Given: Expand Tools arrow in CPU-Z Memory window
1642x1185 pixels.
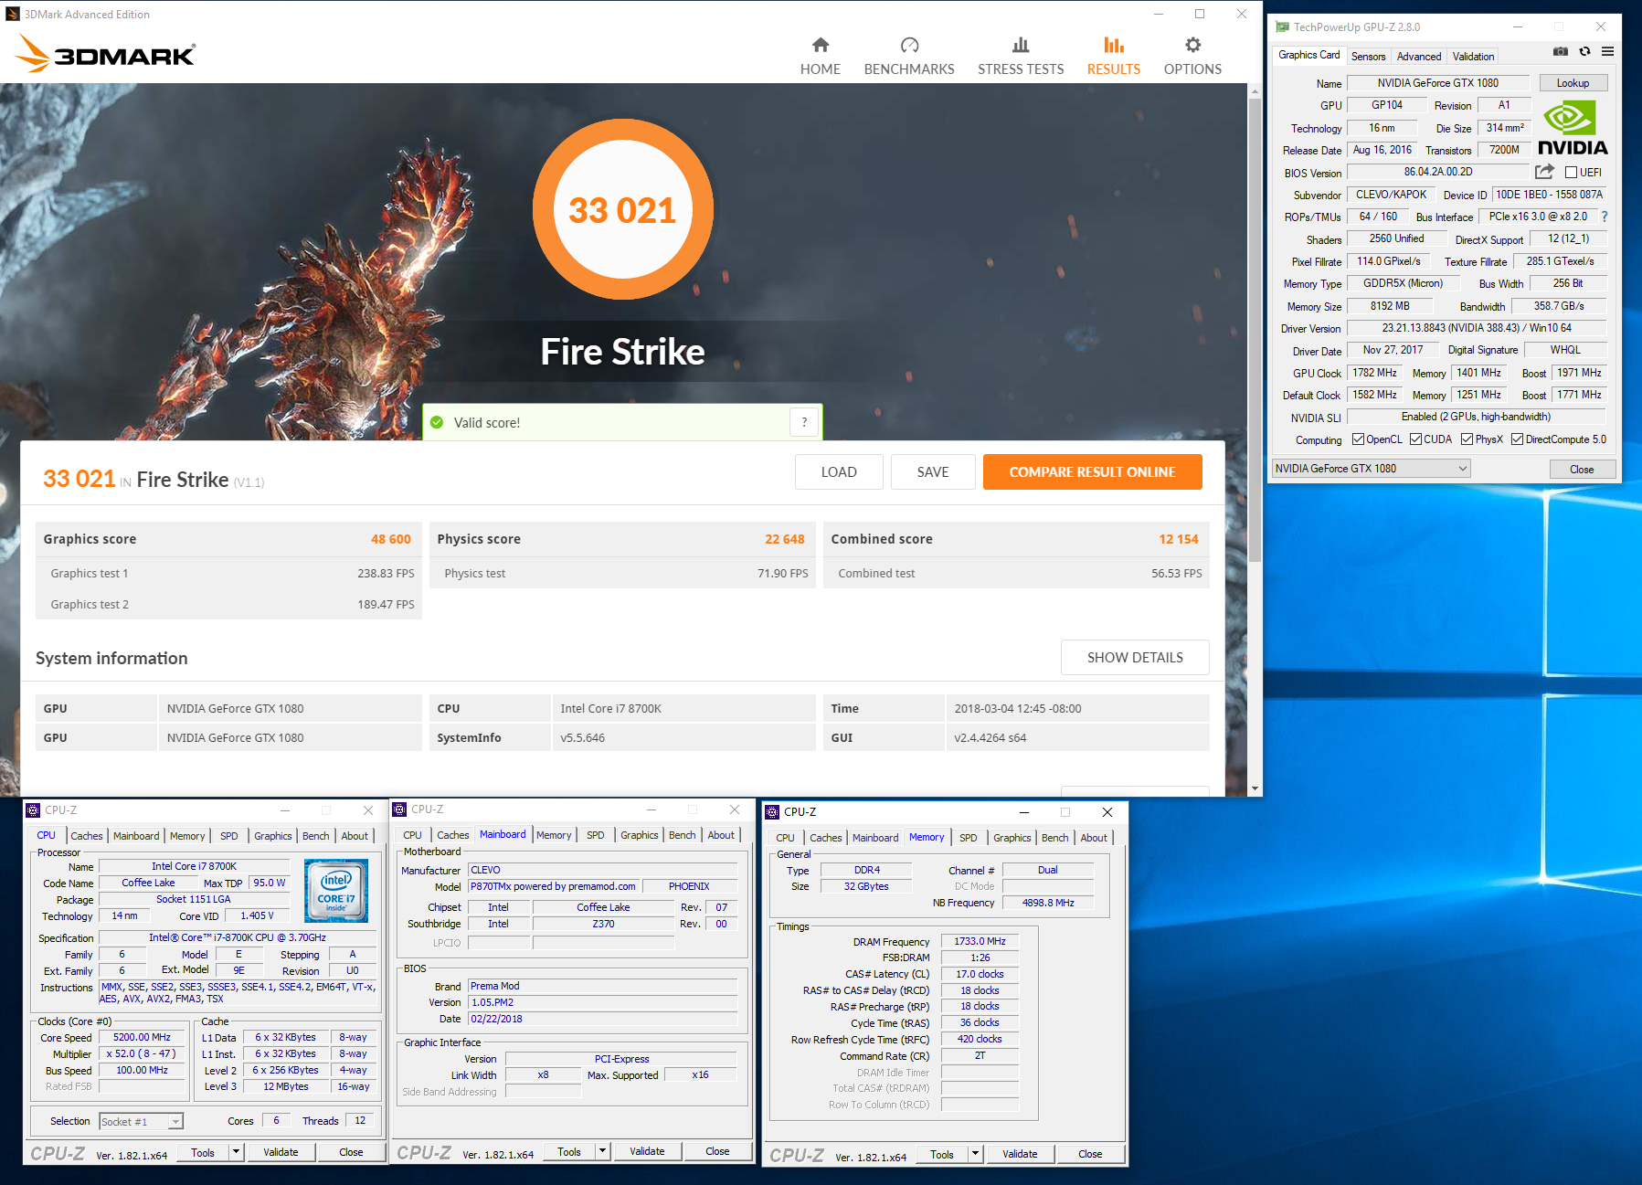Looking at the screenshot, I should coord(975,1154).
